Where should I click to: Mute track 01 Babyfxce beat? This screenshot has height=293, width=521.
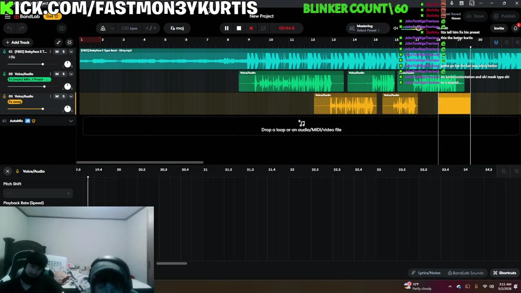[57, 52]
